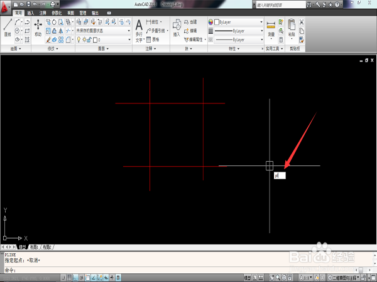Click the color wheel swatch in Properties panel
This screenshot has width=377, height=282.
(x=210, y=22)
